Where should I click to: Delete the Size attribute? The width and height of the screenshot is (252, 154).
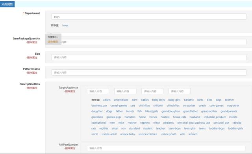[31, 58]
